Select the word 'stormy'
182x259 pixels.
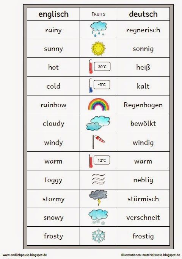(53, 199)
